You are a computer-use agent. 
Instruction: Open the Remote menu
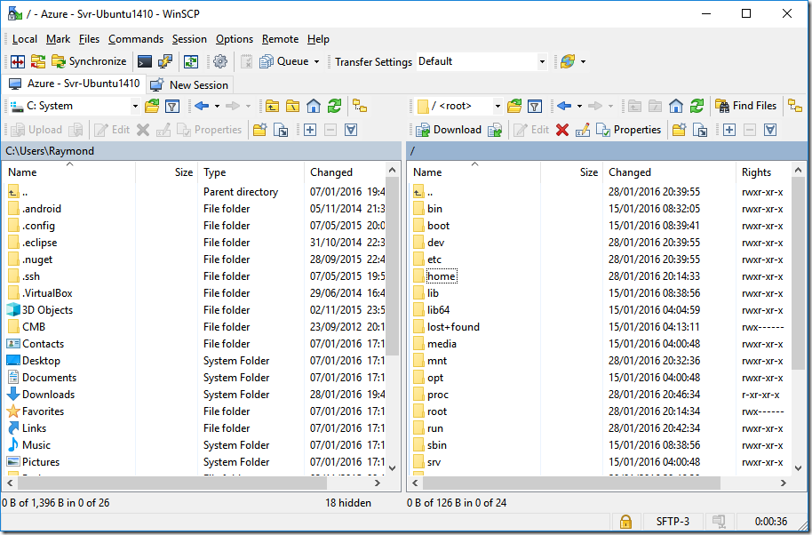point(280,39)
